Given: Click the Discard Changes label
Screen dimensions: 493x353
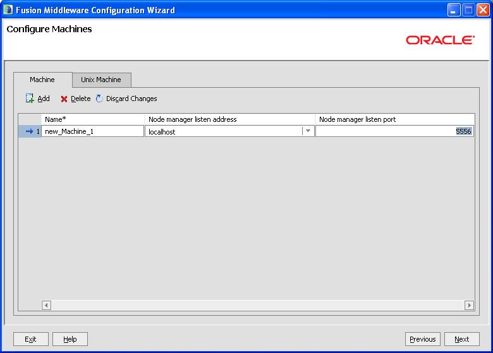Looking at the screenshot, I should (131, 99).
